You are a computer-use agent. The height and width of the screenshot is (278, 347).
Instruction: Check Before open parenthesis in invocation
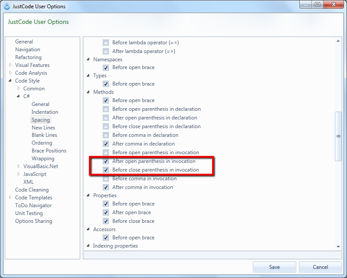(106, 152)
